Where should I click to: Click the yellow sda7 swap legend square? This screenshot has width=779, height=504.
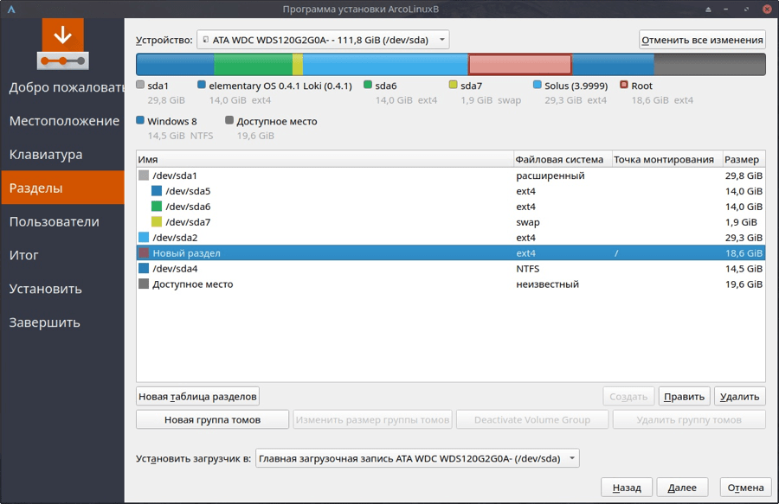click(454, 86)
